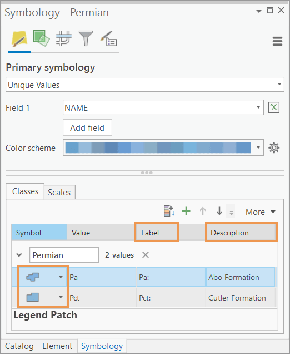Remove the Permian group with X
290x354 pixels.
coord(146,255)
